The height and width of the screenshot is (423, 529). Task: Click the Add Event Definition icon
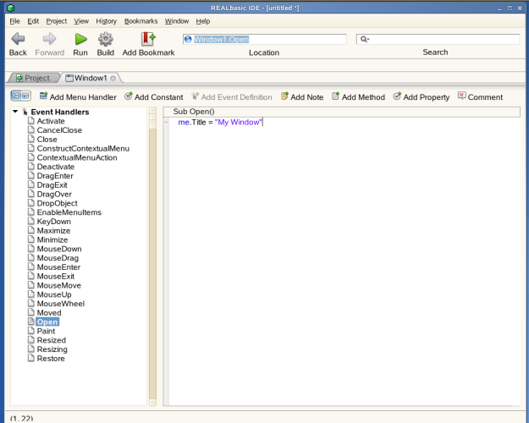195,96
